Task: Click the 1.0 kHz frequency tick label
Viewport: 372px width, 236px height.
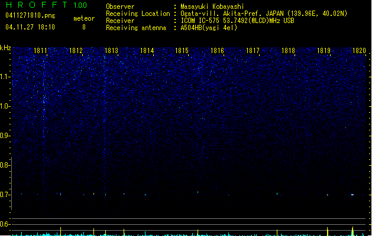Action: click(x=5, y=106)
